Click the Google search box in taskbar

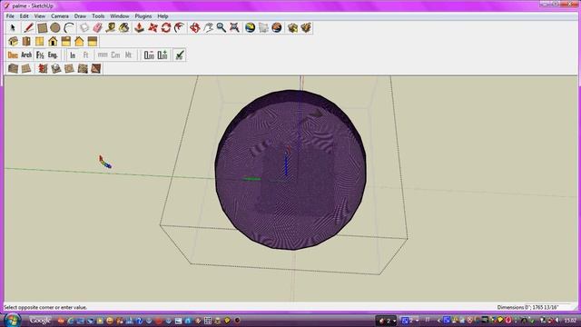coord(40,321)
